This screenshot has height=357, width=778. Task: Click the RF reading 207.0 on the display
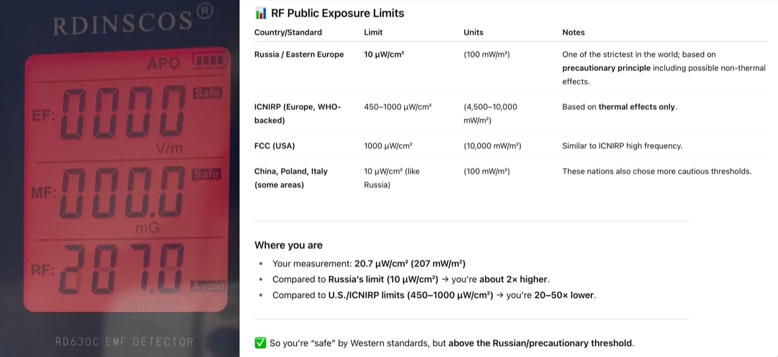(x=123, y=269)
